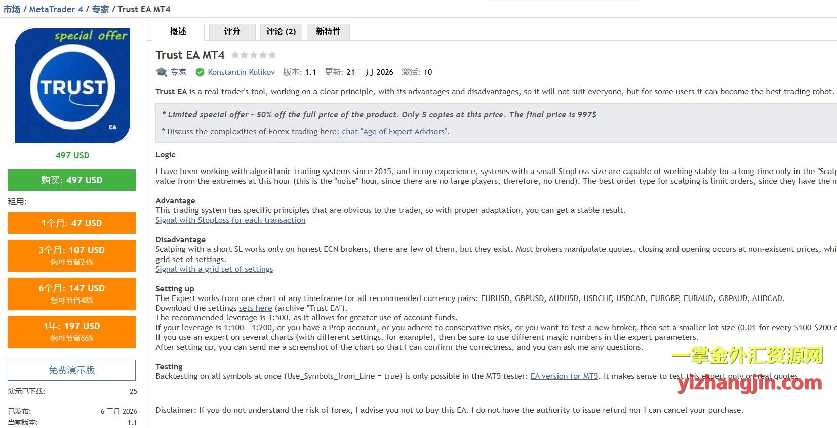Select the 新特性 what's new tab
The height and width of the screenshot is (428, 837).
(x=328, y=32)
